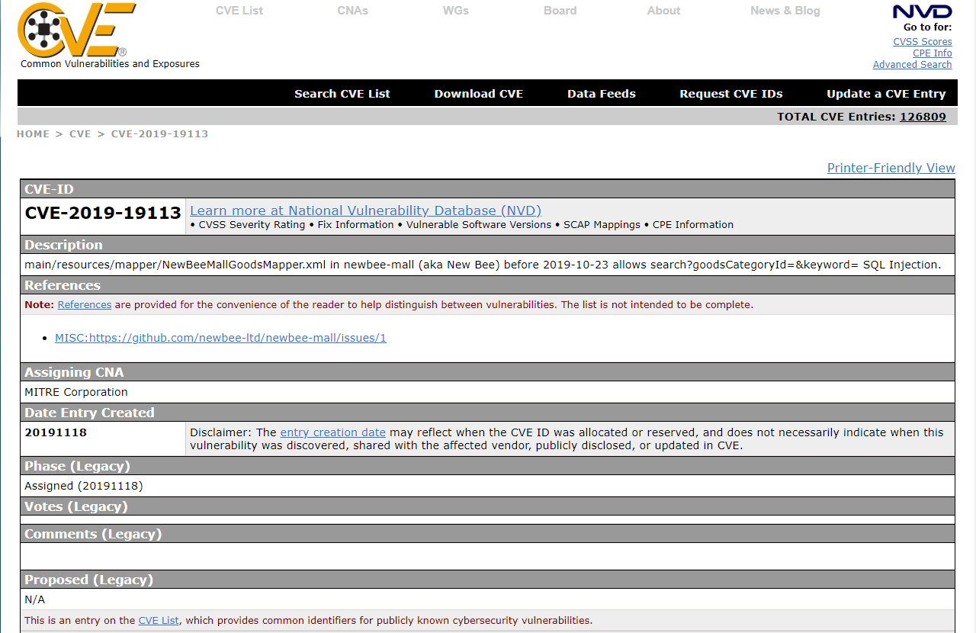Open Printer-Friendly View

(891, 168)
